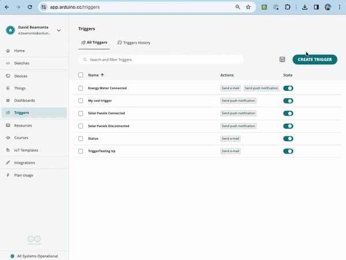Click All Systems Operational status link
Image resolution: width=346 pixels, height=260 pixels.
(34, 256)
